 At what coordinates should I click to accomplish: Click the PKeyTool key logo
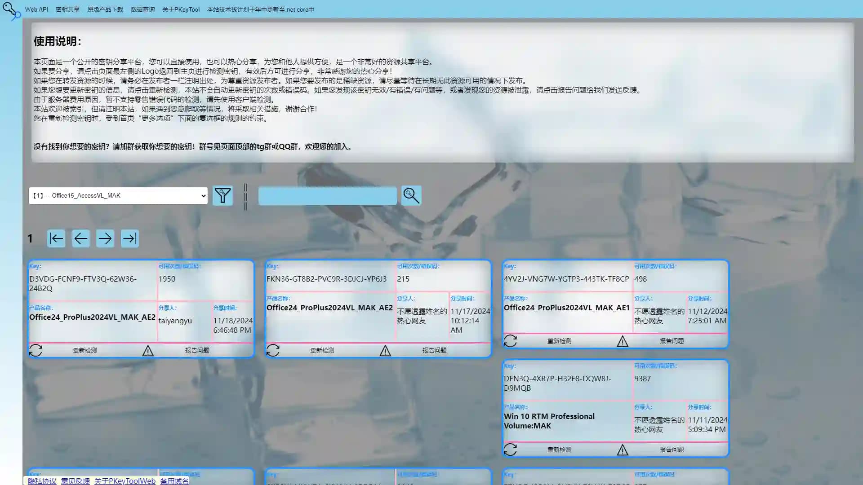coord(11,11)
